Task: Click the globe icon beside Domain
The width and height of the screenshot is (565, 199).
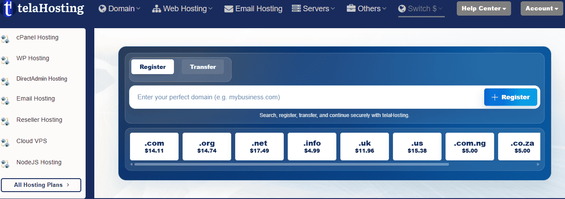Action: pos(103,9)
